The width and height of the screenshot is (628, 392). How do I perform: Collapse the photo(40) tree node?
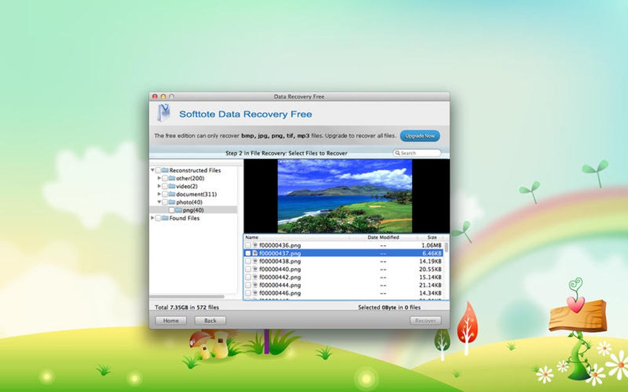pyautogui.click(x=159, y=202)
